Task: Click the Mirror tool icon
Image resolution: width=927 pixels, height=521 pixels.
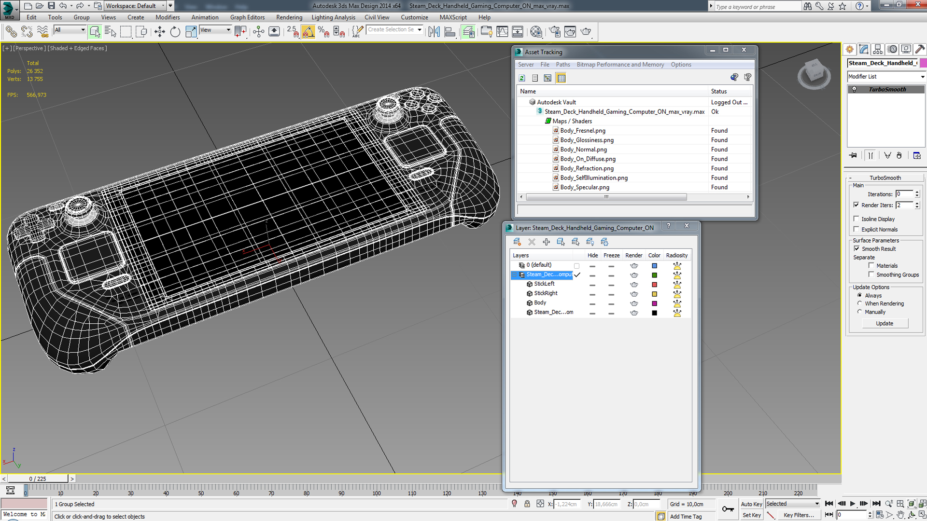Action: point(434,32)
